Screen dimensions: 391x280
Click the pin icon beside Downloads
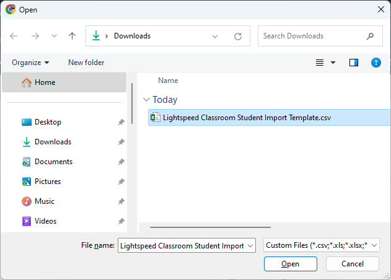[121, 142]
